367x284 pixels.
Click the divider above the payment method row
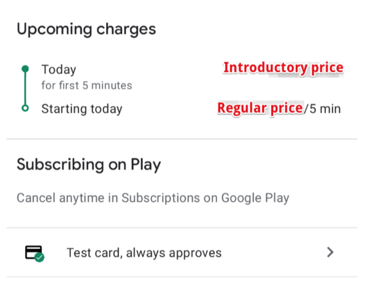click(182, 228)
